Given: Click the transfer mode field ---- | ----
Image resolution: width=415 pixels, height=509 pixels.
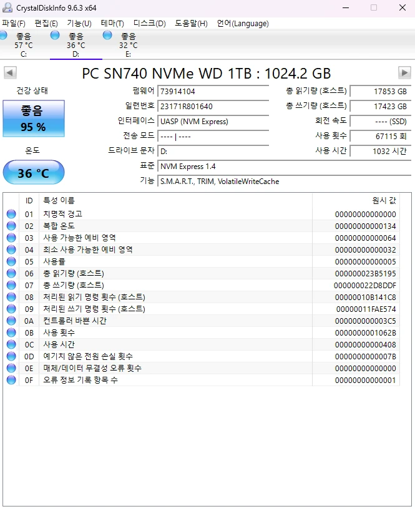Looking at the screenshot, I should pyautogui.click(x=213, y=137).
